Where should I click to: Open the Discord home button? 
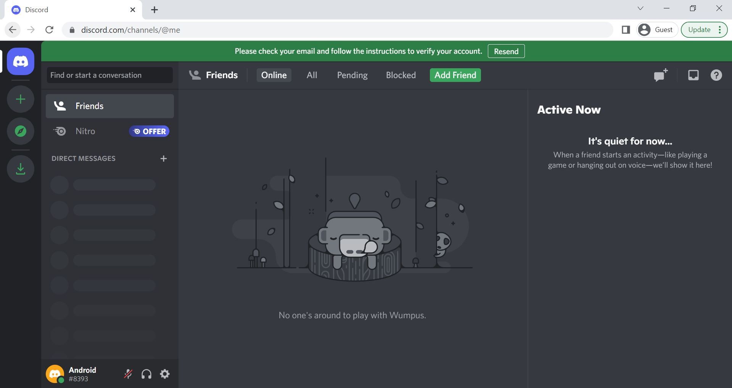(x=20, y=61)
